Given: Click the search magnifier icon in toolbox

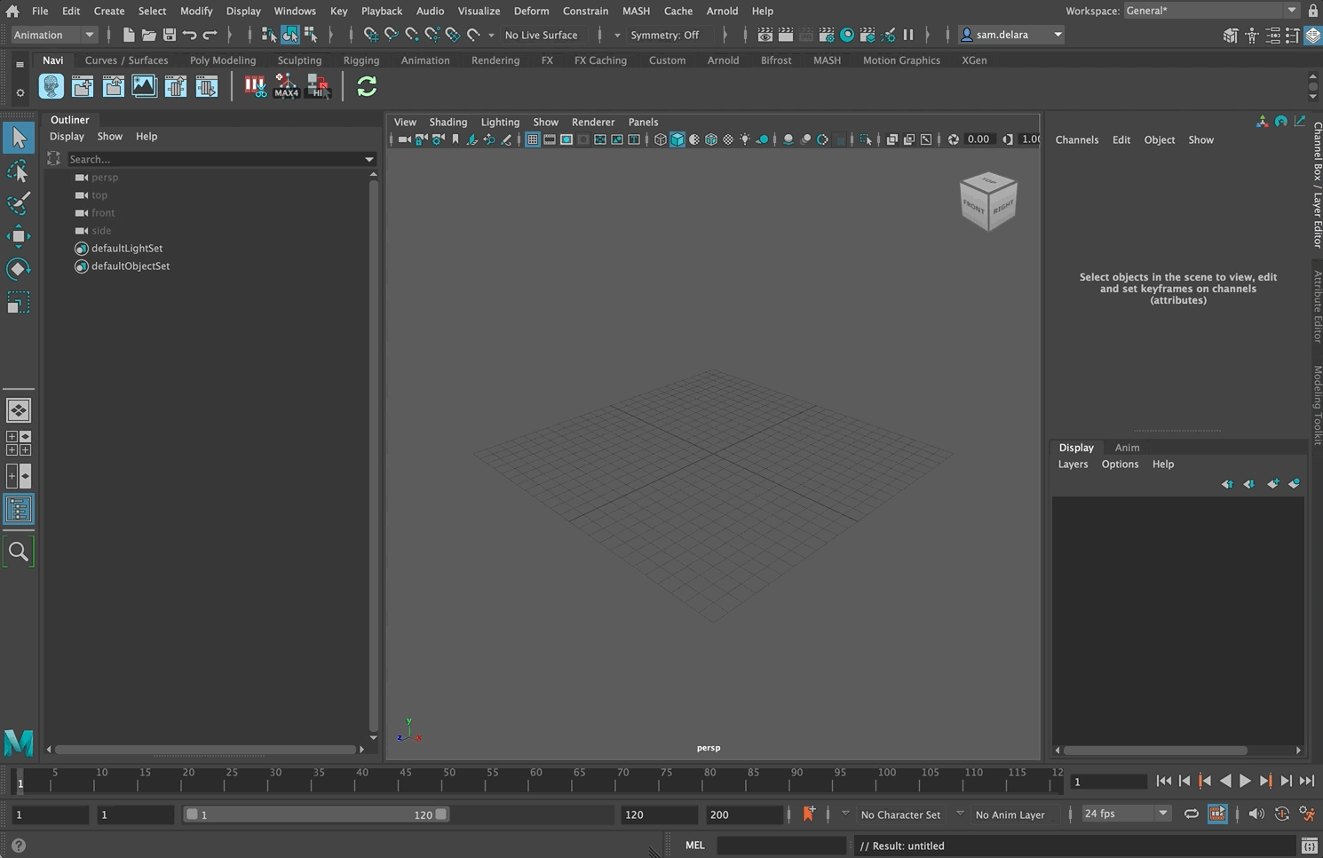Looking at the screenshot, I should (19, 552).
